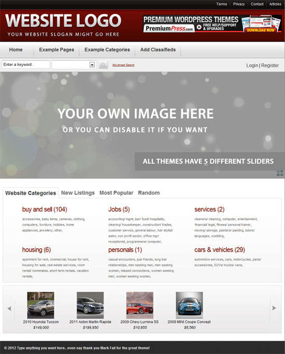Image resolution: width=285 pixels, height=354 pixels.
Task: Click the $199,950 price
Action: click(x=91, y=328)
